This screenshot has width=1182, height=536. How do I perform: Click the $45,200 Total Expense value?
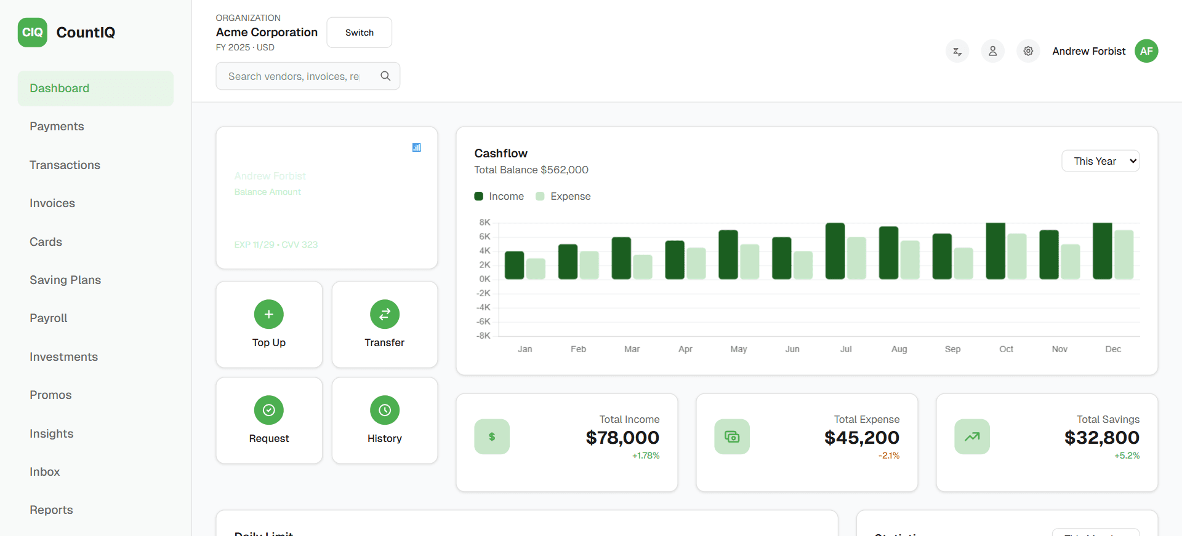[x=862, y=438]
